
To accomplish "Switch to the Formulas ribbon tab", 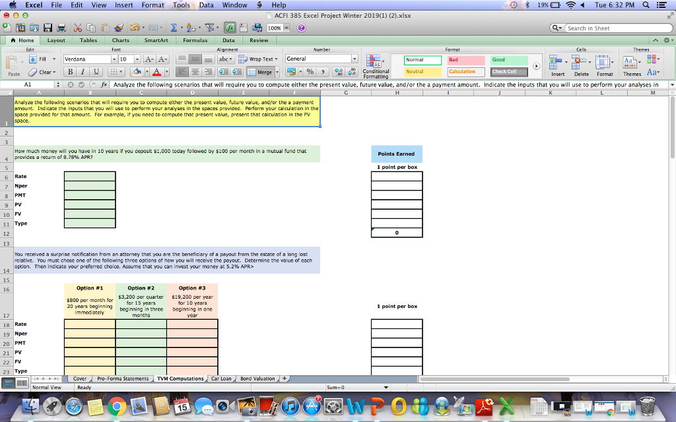I will 195,40.
